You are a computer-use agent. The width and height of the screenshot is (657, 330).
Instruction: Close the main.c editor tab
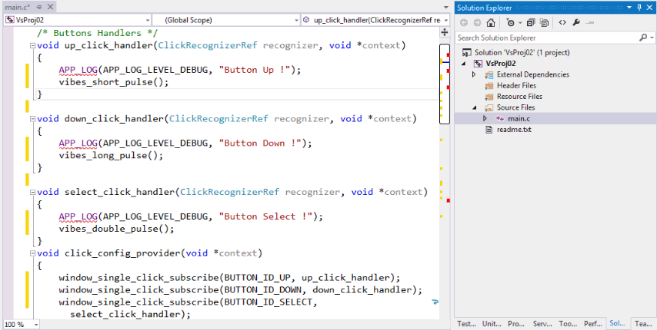51,7
